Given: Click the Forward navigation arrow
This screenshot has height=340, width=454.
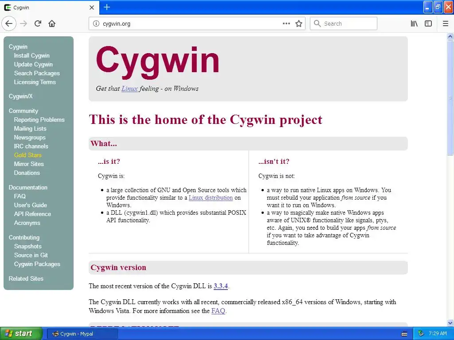Looking at the screenshot, I should 23,23.
